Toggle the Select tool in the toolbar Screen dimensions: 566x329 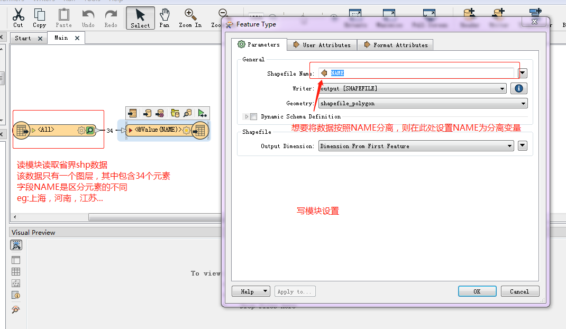[140, 17]
